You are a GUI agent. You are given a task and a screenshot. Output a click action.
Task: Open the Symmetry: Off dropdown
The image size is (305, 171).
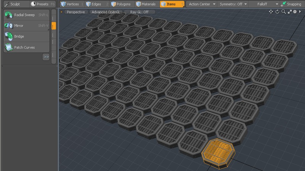click(x=233, y=4)
